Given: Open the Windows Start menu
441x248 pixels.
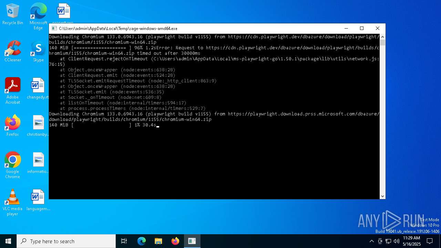Looking at the screenshot, I should (8, 241).
